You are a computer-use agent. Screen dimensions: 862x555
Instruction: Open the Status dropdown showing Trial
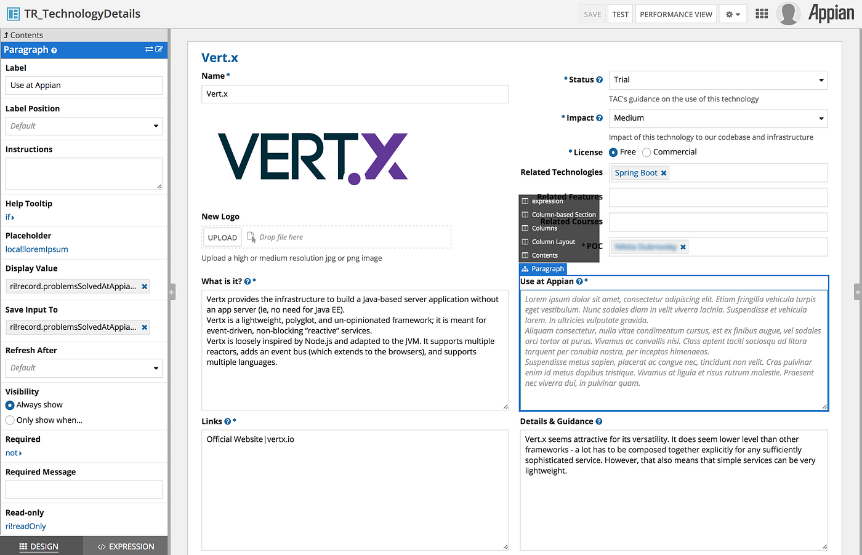[x=718, y=80]
